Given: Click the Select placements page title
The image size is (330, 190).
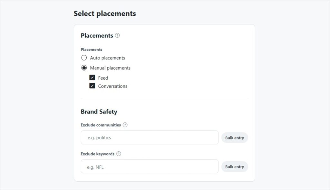Looking at the screenshot, I should pos(105,14).
